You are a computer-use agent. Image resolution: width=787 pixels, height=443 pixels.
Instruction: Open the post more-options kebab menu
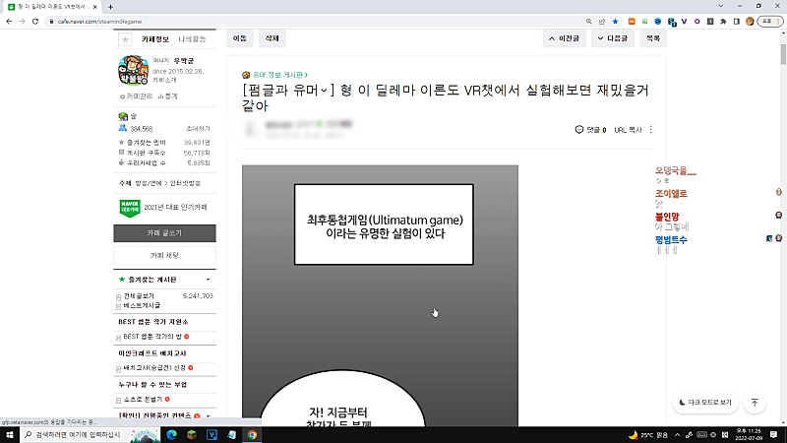651,130
